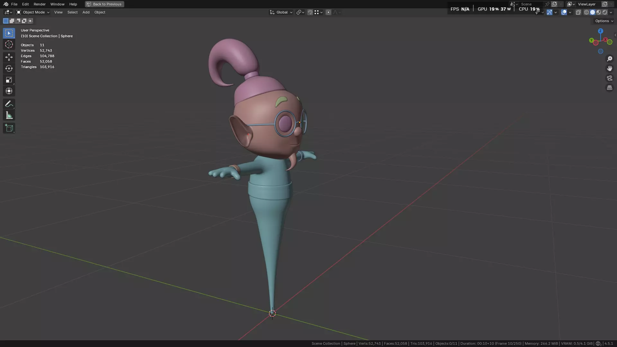Open the Window menu

pyautogui.click(x=58, y=4)
